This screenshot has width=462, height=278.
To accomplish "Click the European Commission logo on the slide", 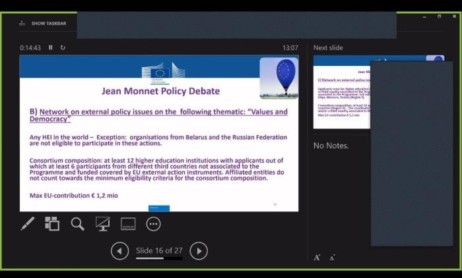I will point(159,72).
